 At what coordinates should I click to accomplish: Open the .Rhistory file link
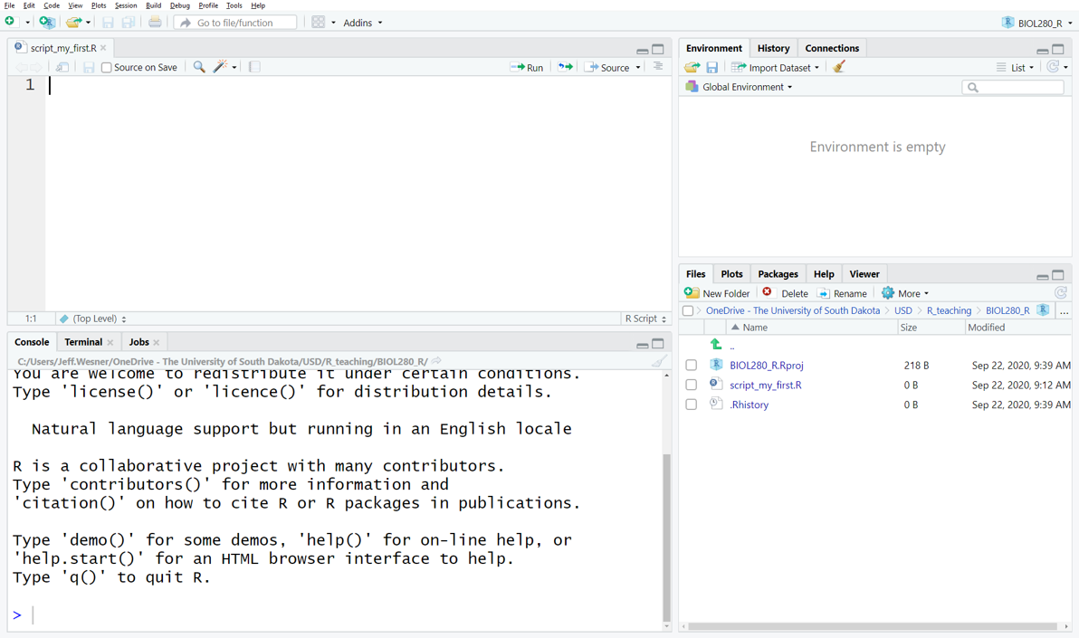(x=749, y=405)
